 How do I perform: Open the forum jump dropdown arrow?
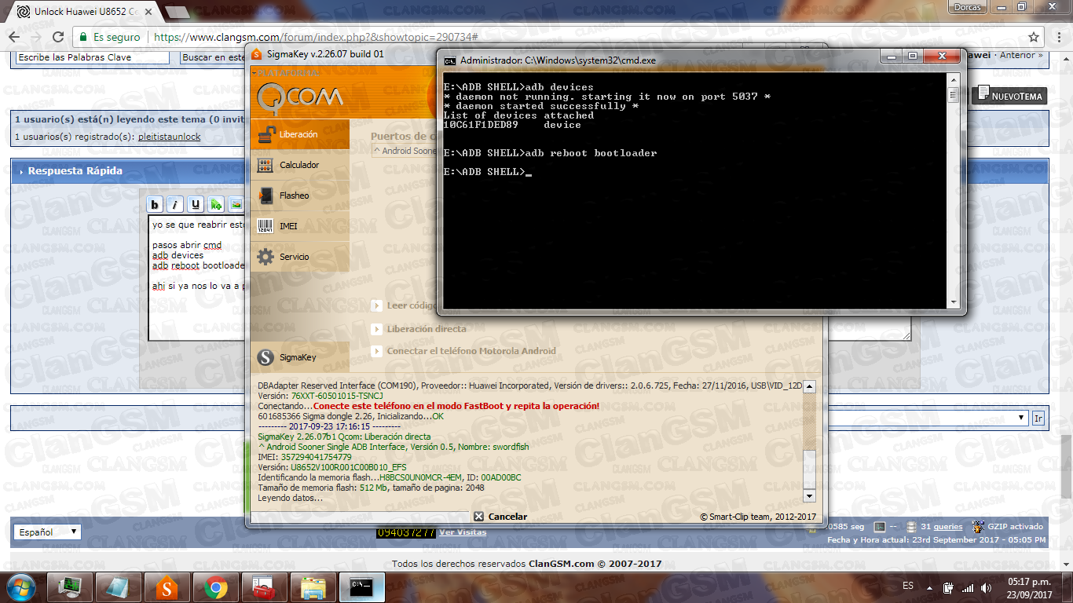pyautogui.click(x=1021, y=418)
